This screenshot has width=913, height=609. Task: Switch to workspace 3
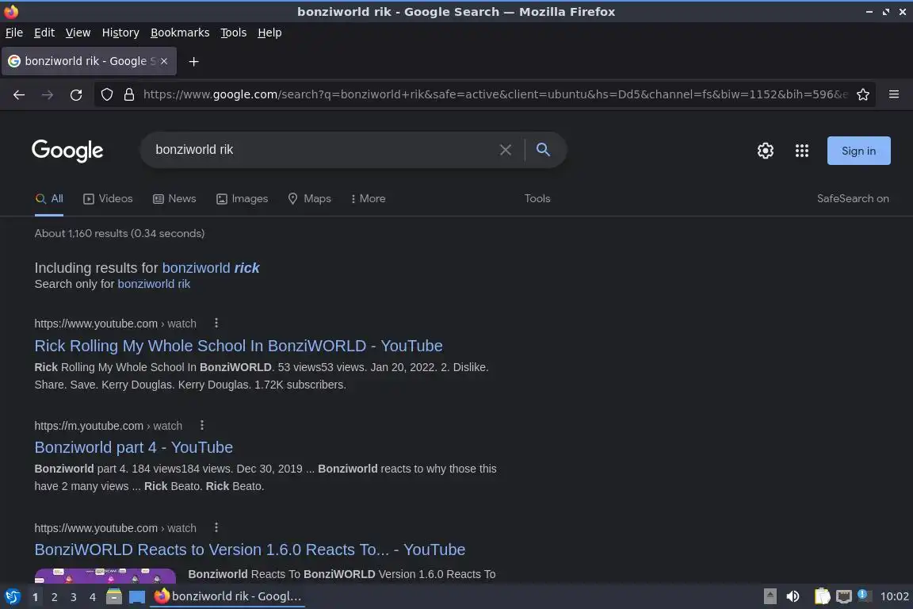(x=74, y=597)
